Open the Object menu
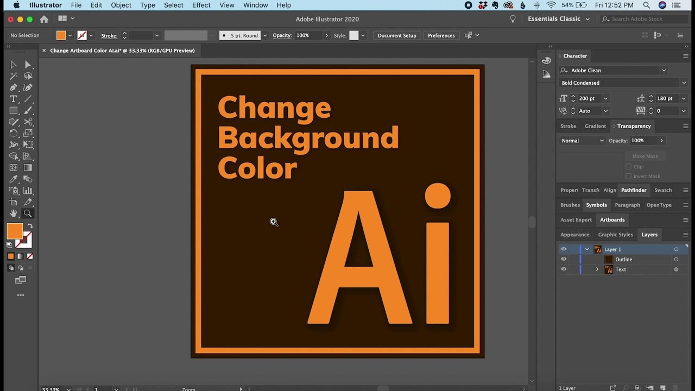The height and width of the screenshot is (391, 695). click(x=121, y=5)
